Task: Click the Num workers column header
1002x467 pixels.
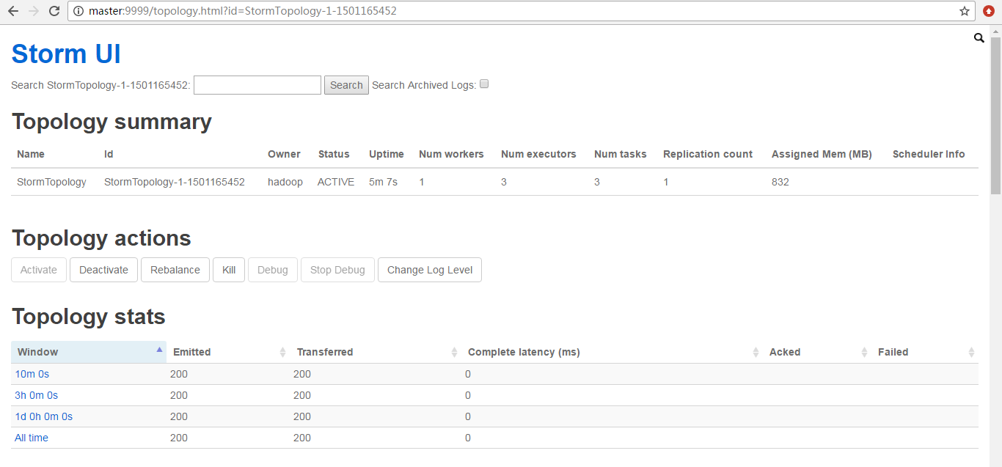Action: (x=451, y=154)
